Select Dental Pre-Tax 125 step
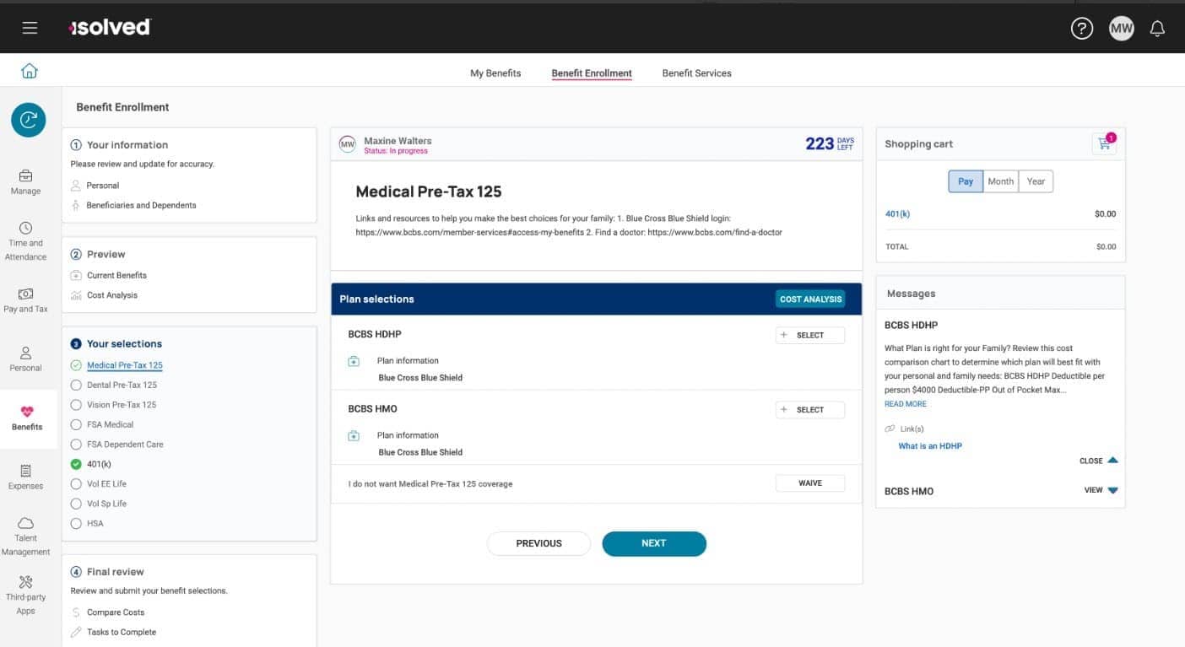The width and height of the screenshot is (1185, 647). tap(122, 385)
